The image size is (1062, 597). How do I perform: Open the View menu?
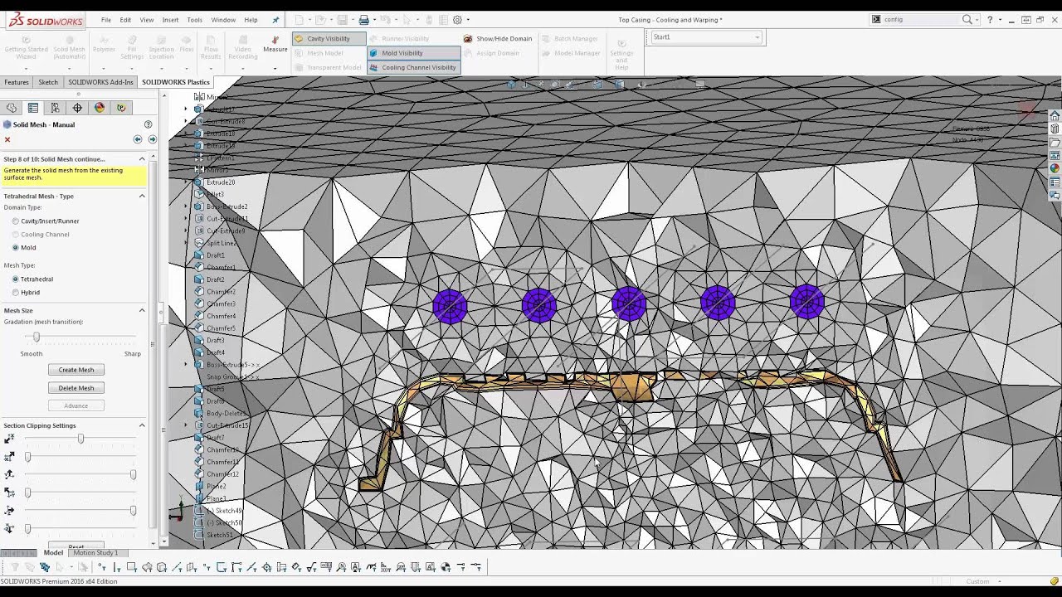pos(147,20)
